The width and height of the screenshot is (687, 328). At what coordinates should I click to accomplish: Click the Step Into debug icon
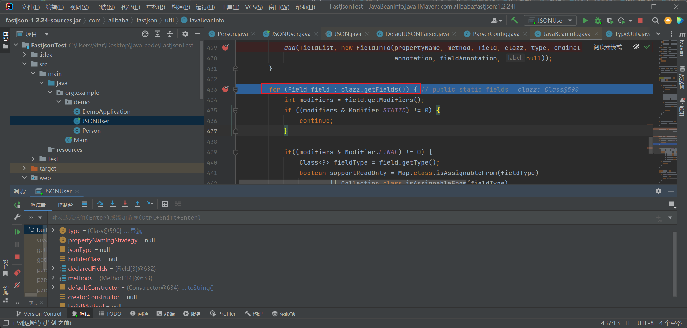click(x=113, y=204)
